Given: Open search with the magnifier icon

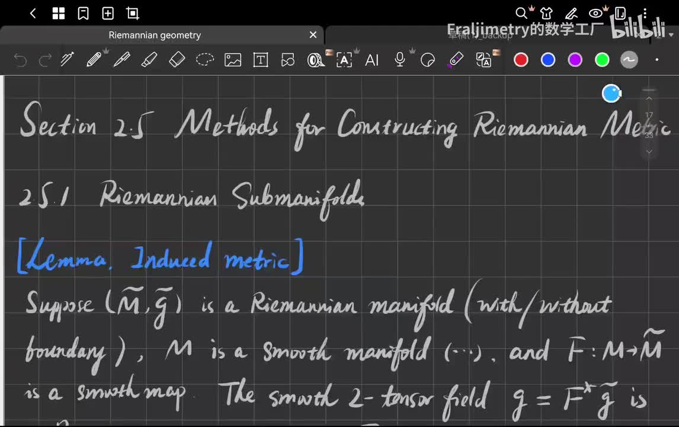Looking at the screenshot, I should point(521,14).
